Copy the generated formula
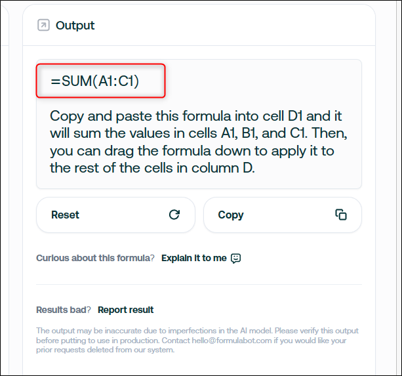 (x=283, y=215)
